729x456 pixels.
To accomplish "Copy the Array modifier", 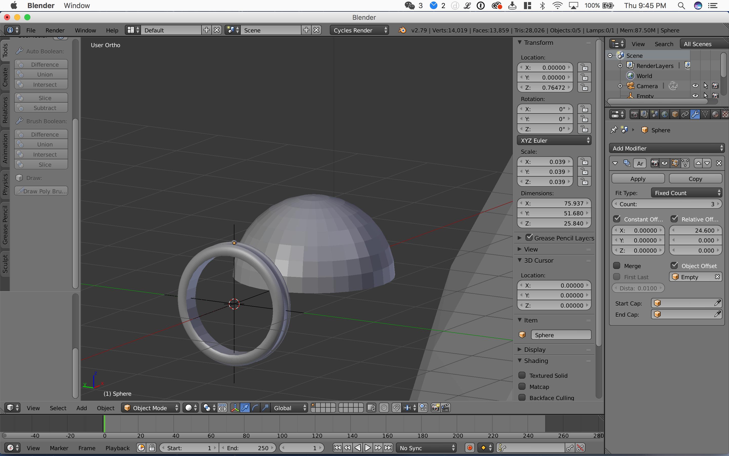I will (695, 179).
